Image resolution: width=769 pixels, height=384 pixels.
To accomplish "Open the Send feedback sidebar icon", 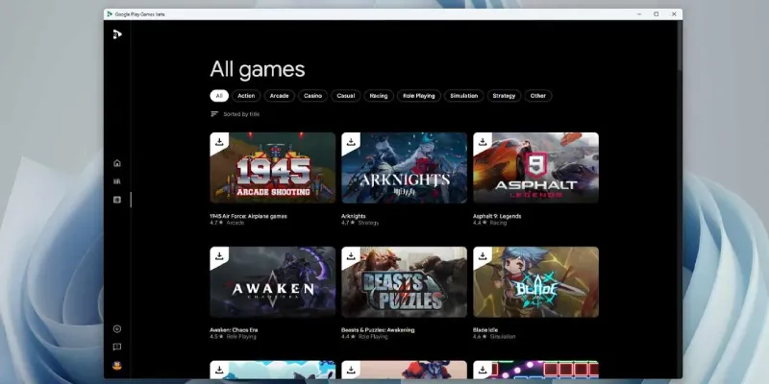I will pyautogui.click(x=117, y=348).
